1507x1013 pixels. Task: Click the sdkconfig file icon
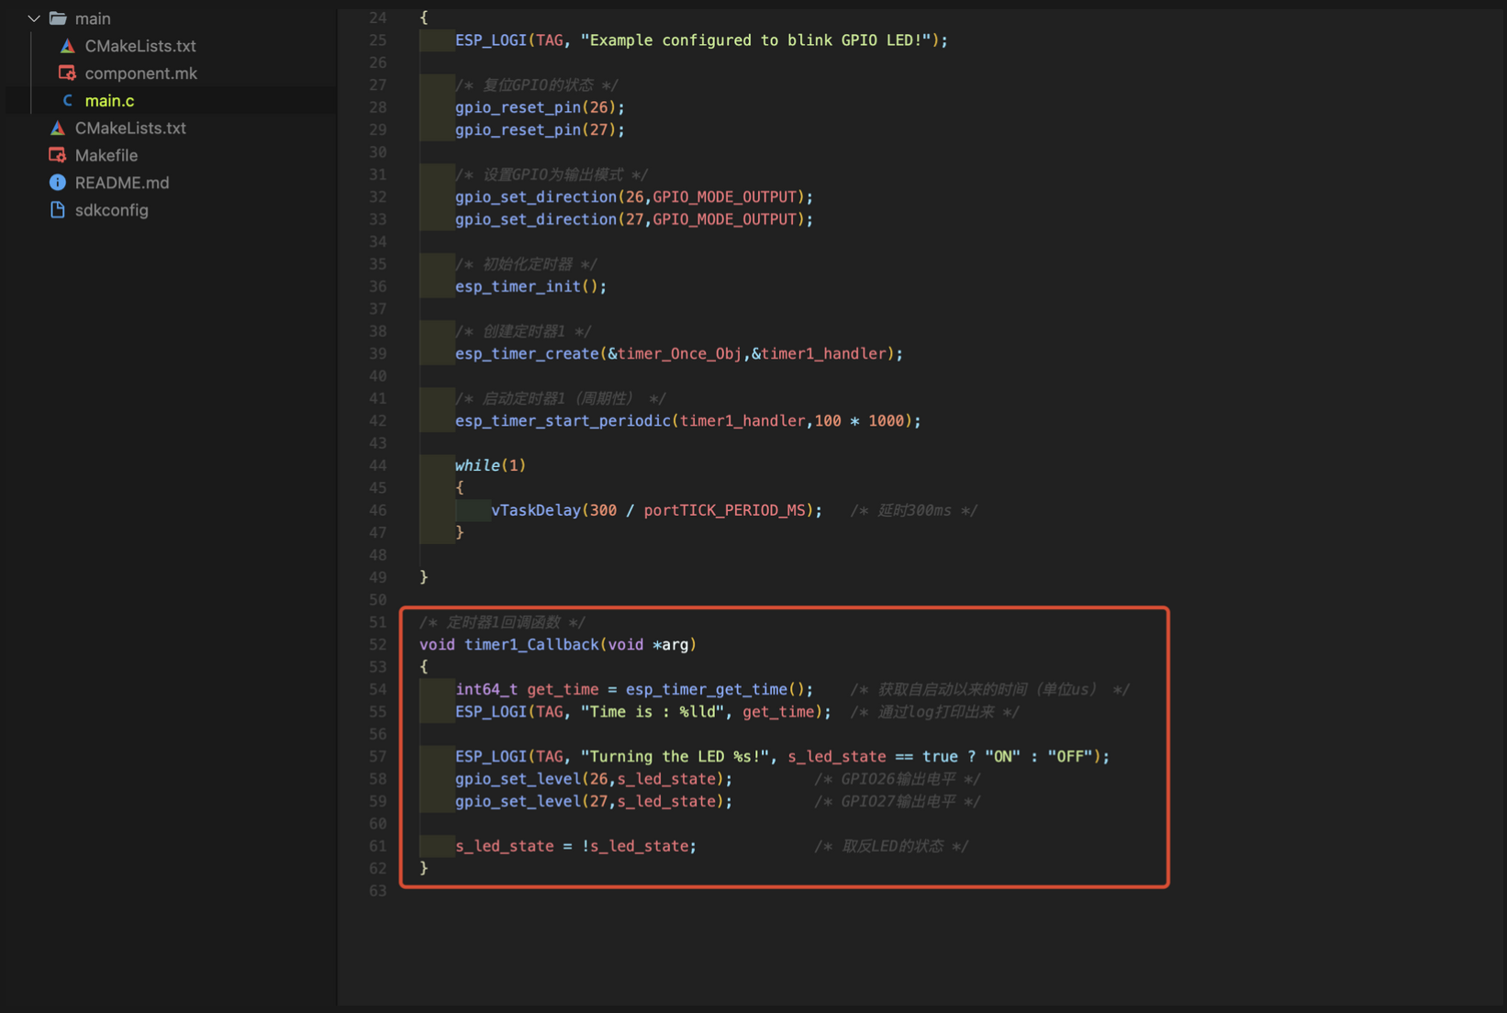tap(57, 210)
